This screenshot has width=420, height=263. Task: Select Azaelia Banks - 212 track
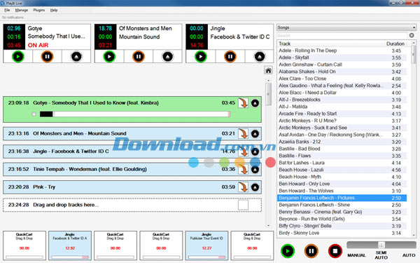click(x=342, y=142)
